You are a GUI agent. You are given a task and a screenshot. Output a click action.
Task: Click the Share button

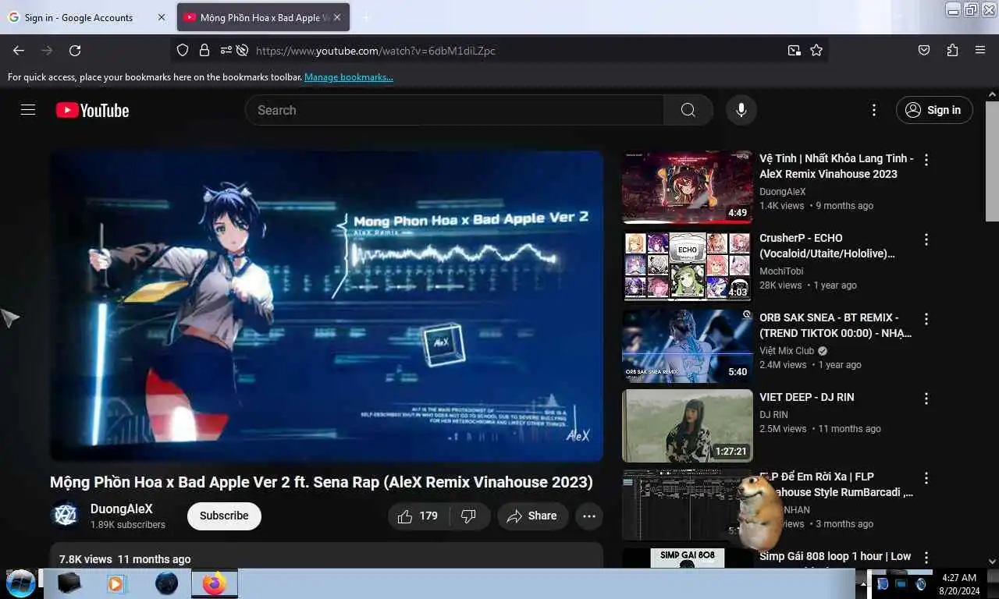tap(532, 516)
